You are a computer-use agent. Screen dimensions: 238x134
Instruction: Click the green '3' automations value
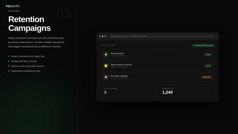(x=105, y=92)
